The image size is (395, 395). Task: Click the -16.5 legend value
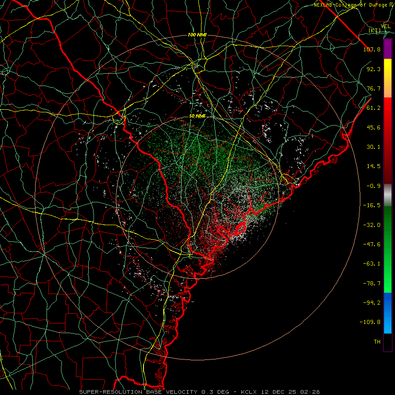[372, 205]
